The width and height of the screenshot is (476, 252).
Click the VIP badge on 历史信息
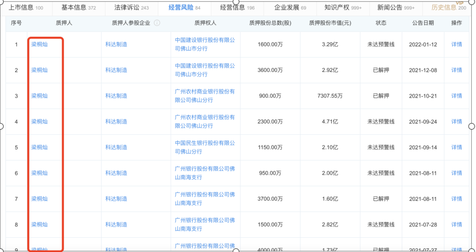459,3
